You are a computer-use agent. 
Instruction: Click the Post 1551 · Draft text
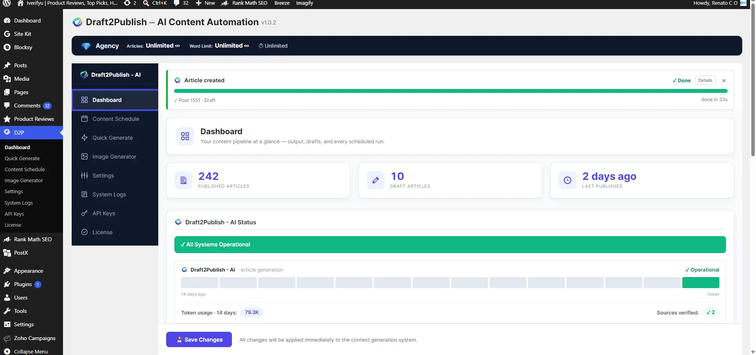pyautogui.click(x=197, y=100)
